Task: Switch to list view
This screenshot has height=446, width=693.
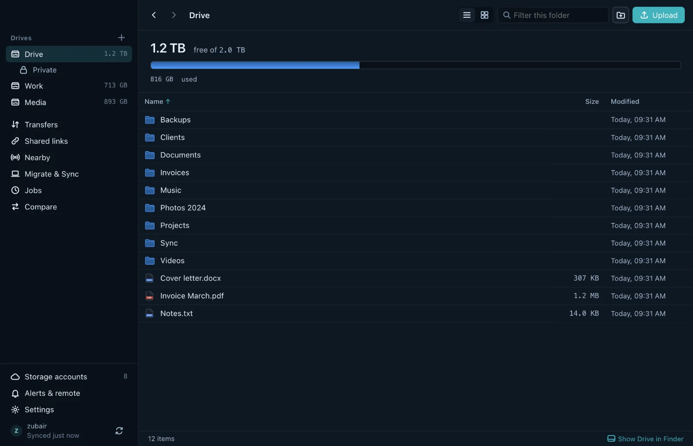Action: coord(467,15)
